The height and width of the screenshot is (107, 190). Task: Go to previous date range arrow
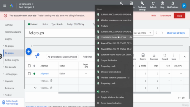point(156,33)
